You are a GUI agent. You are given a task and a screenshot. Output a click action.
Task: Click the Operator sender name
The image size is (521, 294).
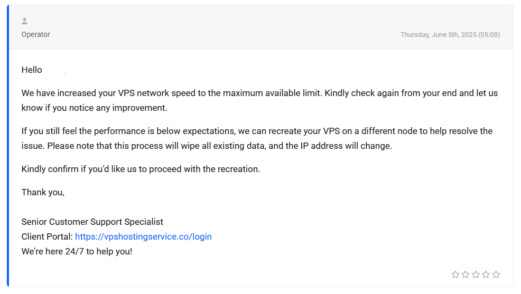pos(35,34)
